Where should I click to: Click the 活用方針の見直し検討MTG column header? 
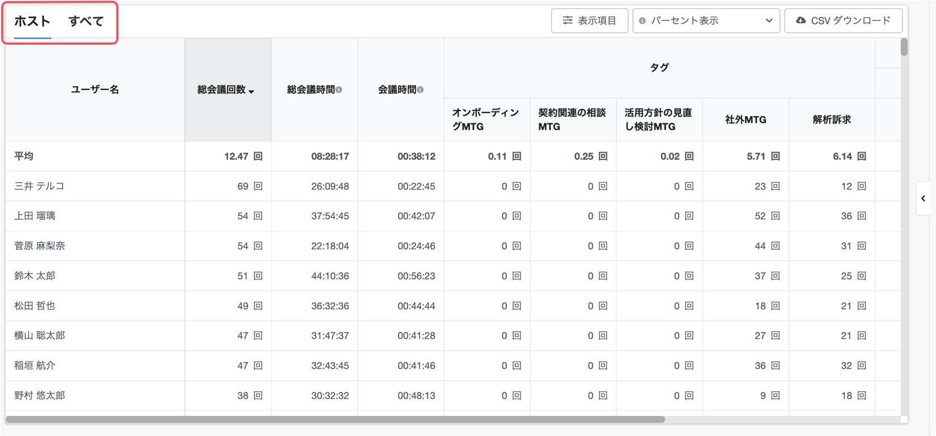coord(658,120)
